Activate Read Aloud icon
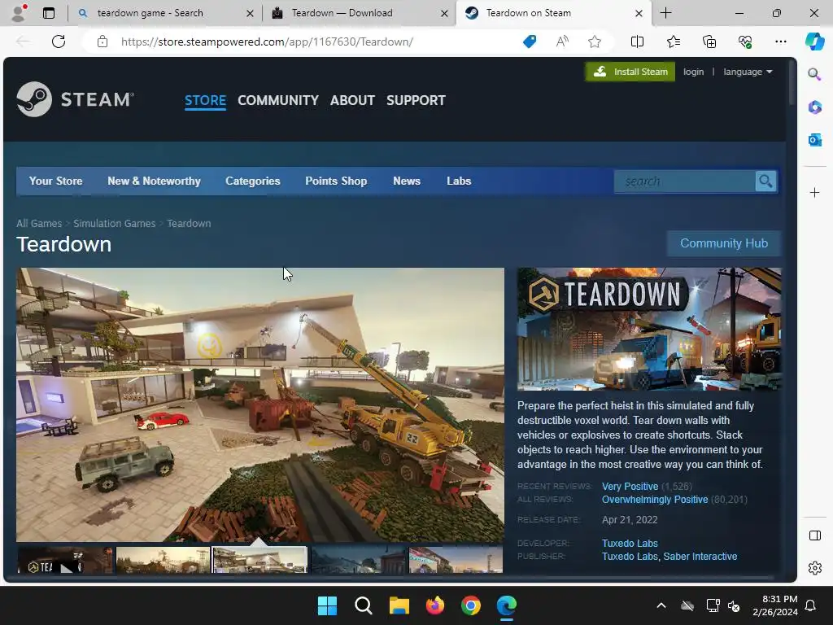The height and width of the screenshot is (625, 833). pyautogui.click(x=562, y=42)
